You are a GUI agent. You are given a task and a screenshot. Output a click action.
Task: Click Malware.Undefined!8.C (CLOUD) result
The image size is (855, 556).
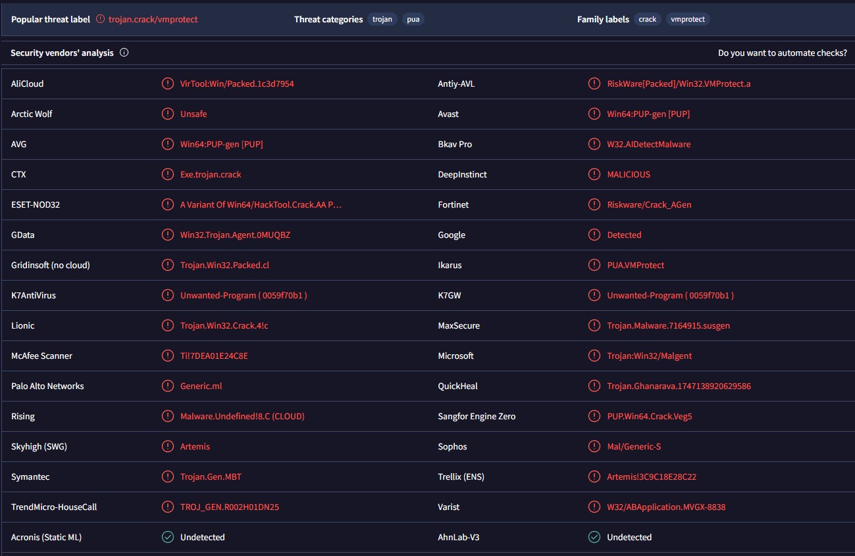[242, 416]
